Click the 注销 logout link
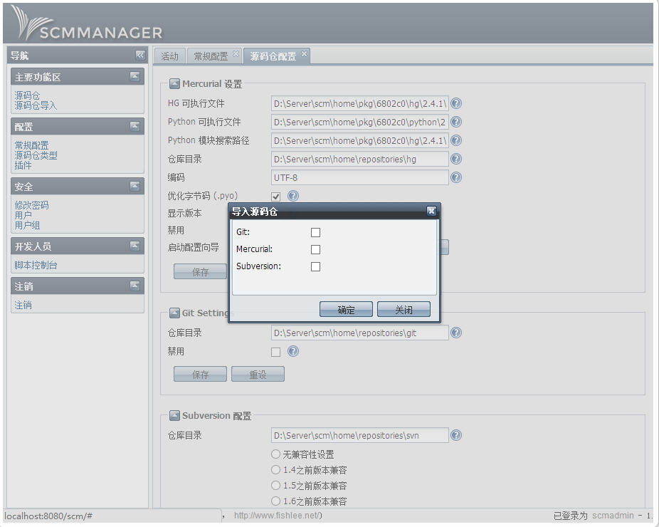Screen dimensions: 659x527 pos(23,305)
